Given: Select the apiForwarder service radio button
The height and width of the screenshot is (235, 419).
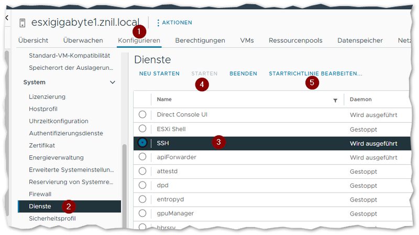Looking at the screenshot, I should (x=142, y=157).
